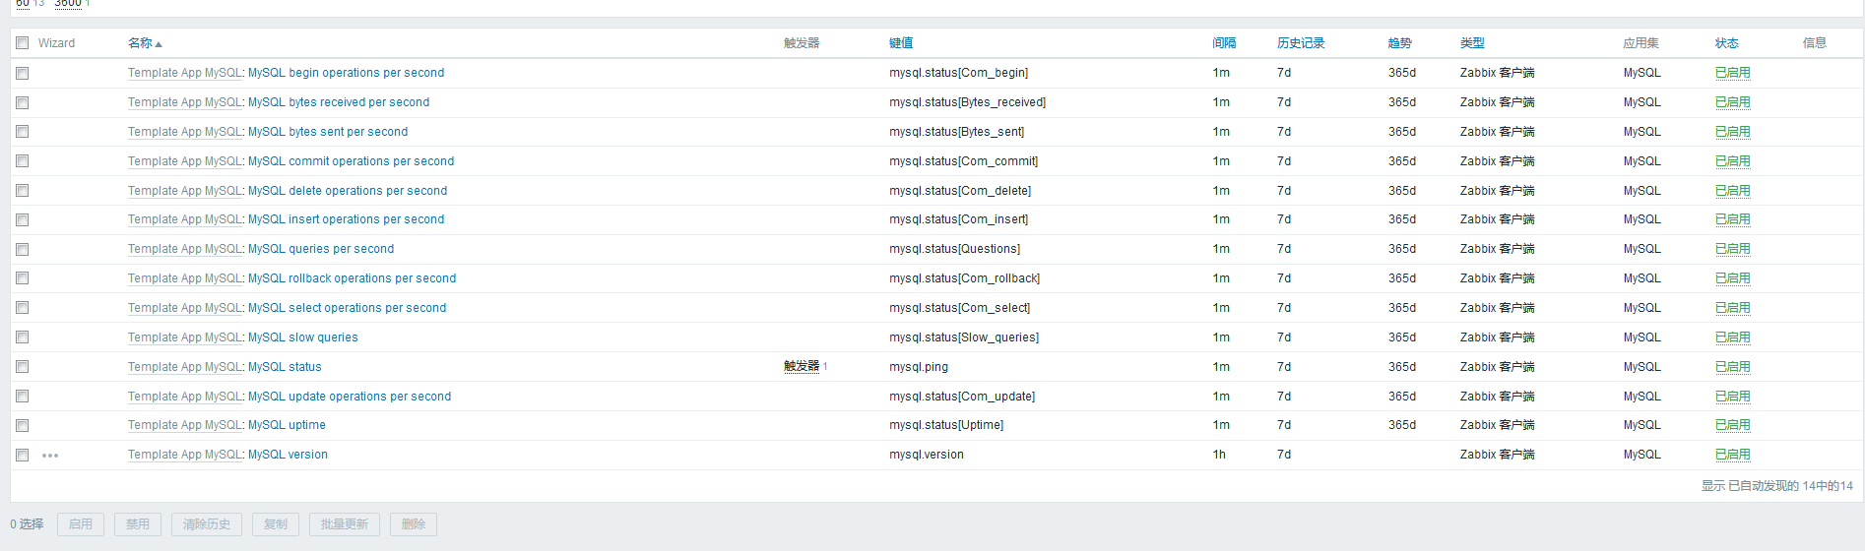Check the MySQL slow queries row

click(22, 337)
